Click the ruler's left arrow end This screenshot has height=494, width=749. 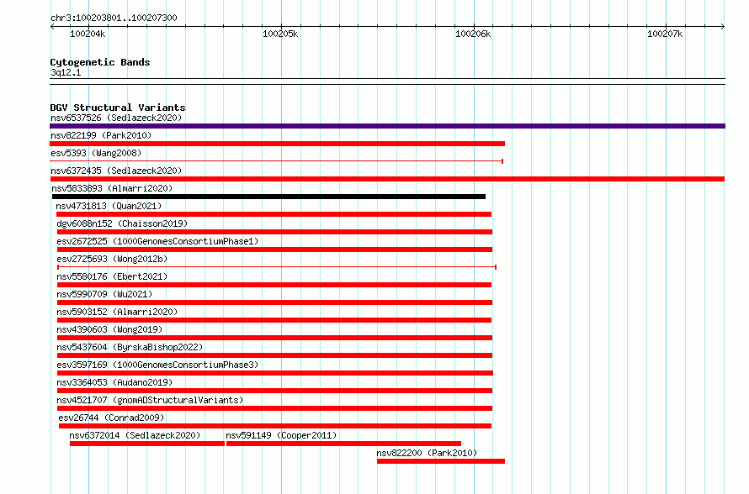[52, 27]
